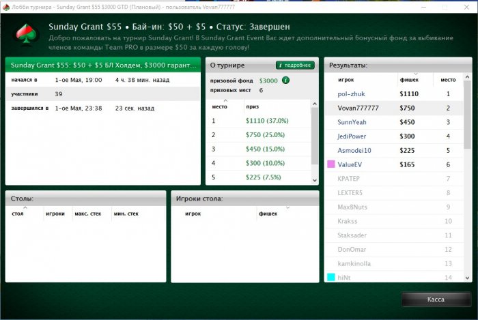Sort prizes by 'место' column header

tap(219, 106)
